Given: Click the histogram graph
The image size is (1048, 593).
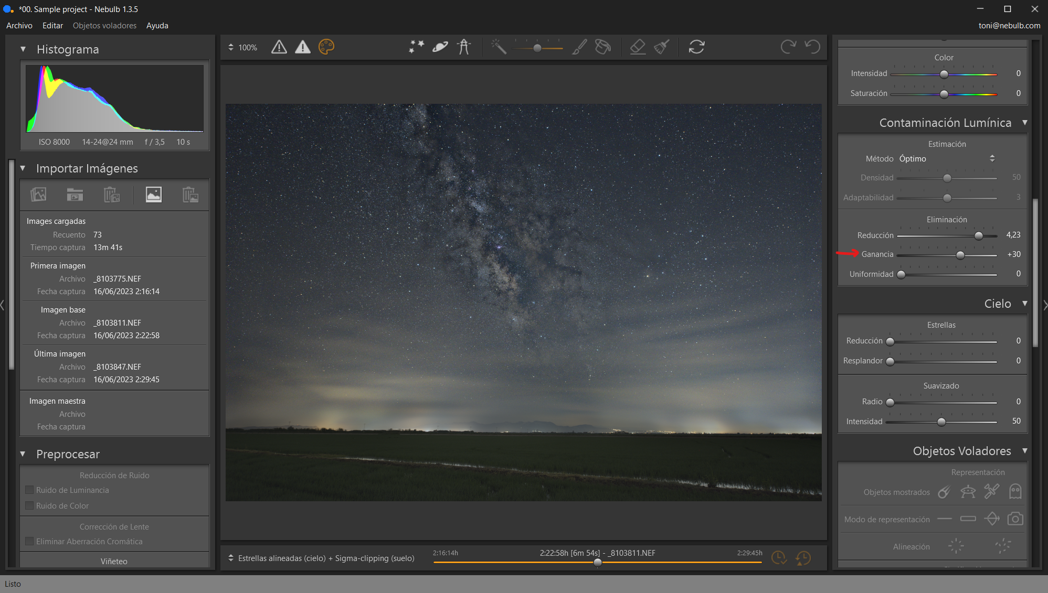Looking at the screenshot, I should tap(114, 99).
